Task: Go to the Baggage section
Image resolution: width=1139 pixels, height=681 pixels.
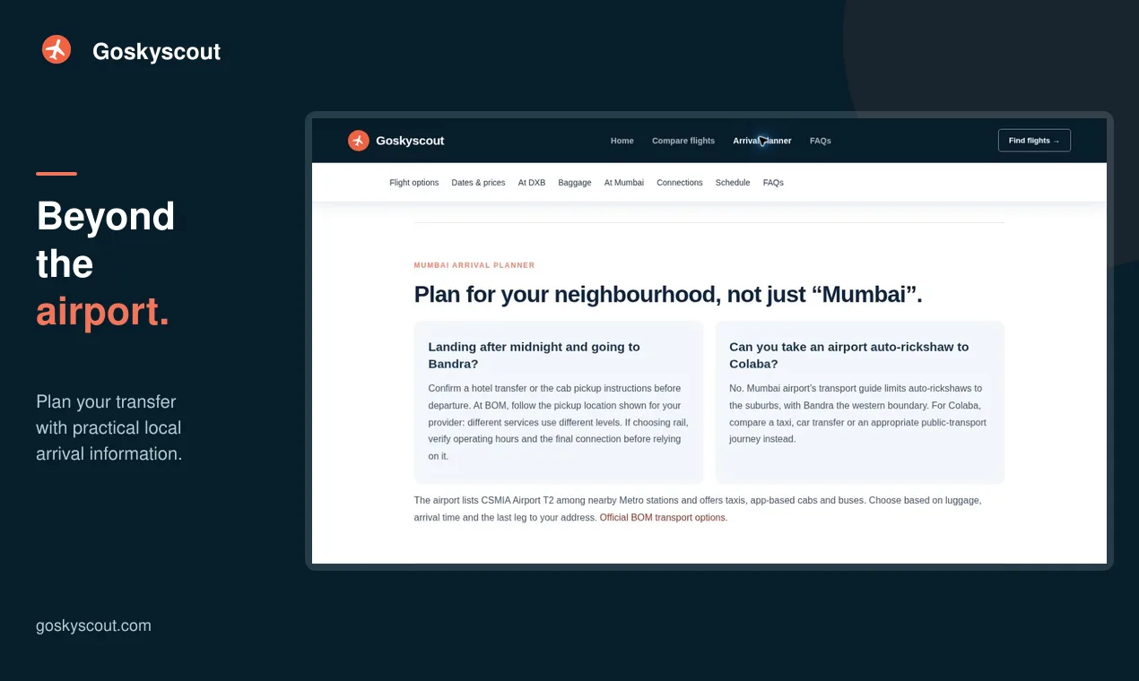Action: click(x=575, y=183)
